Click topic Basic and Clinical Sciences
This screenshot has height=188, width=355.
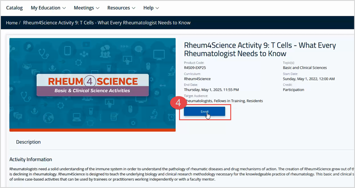tap(305, 68)
